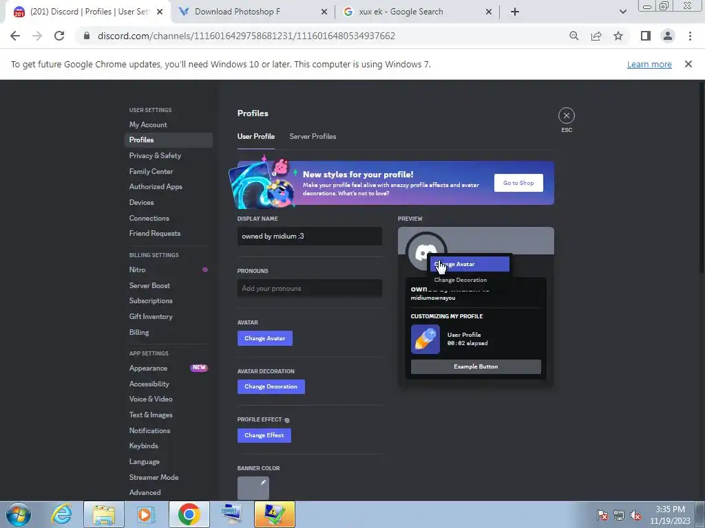Viewport: 705px width, 528px height.
Task: Open Streamer Mode settings
Action: 168,477
